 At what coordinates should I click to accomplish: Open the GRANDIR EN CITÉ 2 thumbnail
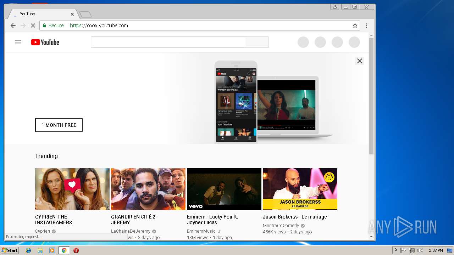click(x=148, y=189)
